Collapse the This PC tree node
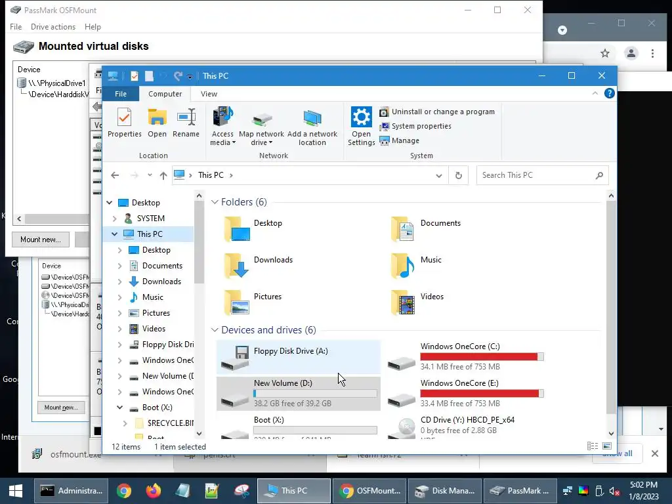Viewport: 672px width, 504px height. [114, 234]
